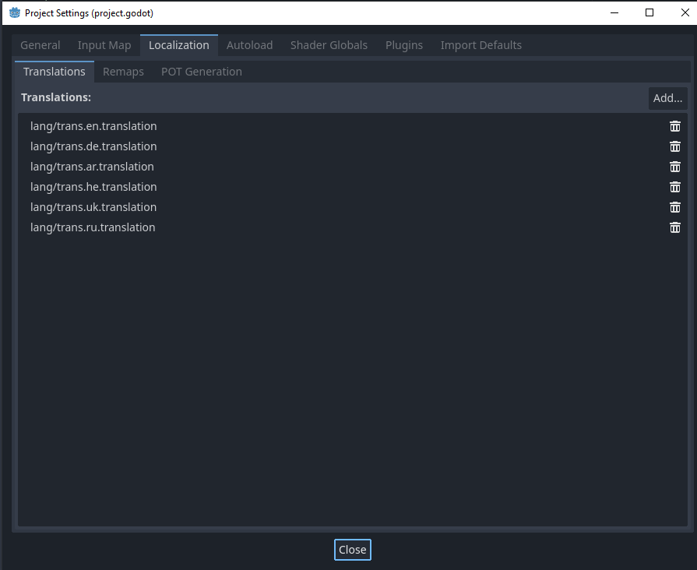
Task: Minimize the Project Settings window
Action: [614, 13]
